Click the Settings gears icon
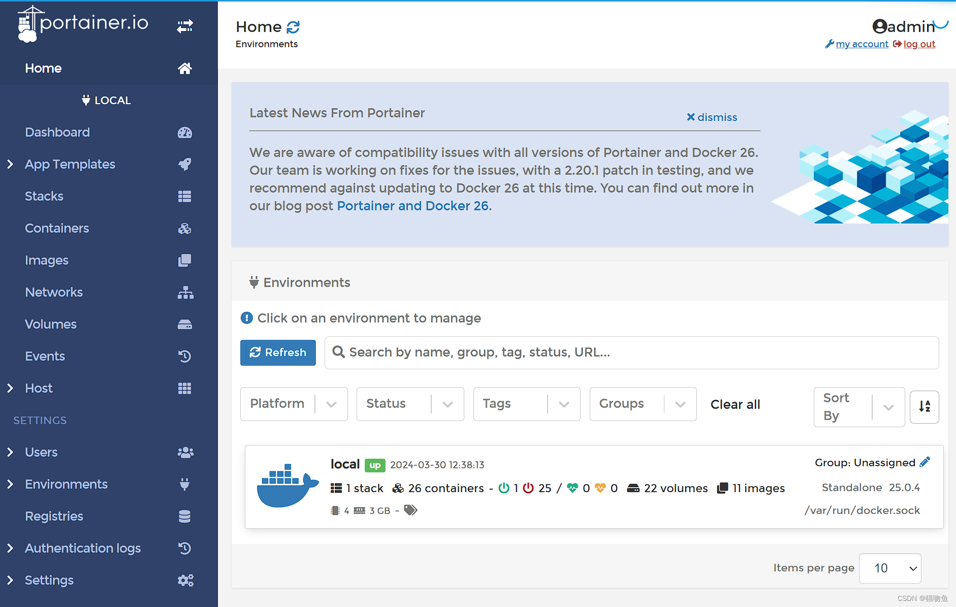956x607 pixels. coord(185,580)
